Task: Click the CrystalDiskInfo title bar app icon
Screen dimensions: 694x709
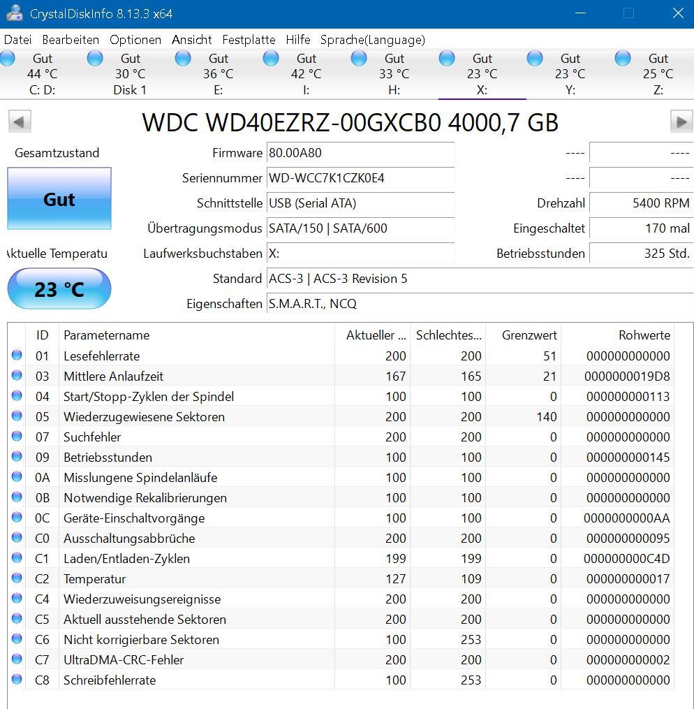Action: tap(14, 13)
